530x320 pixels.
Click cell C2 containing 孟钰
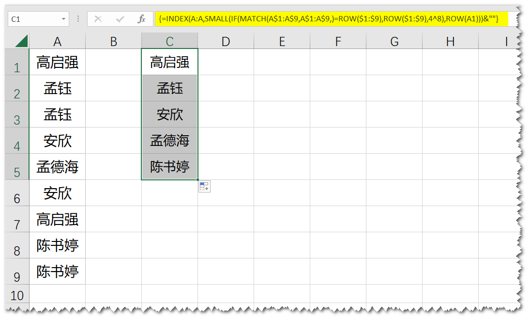pos(170,88)
